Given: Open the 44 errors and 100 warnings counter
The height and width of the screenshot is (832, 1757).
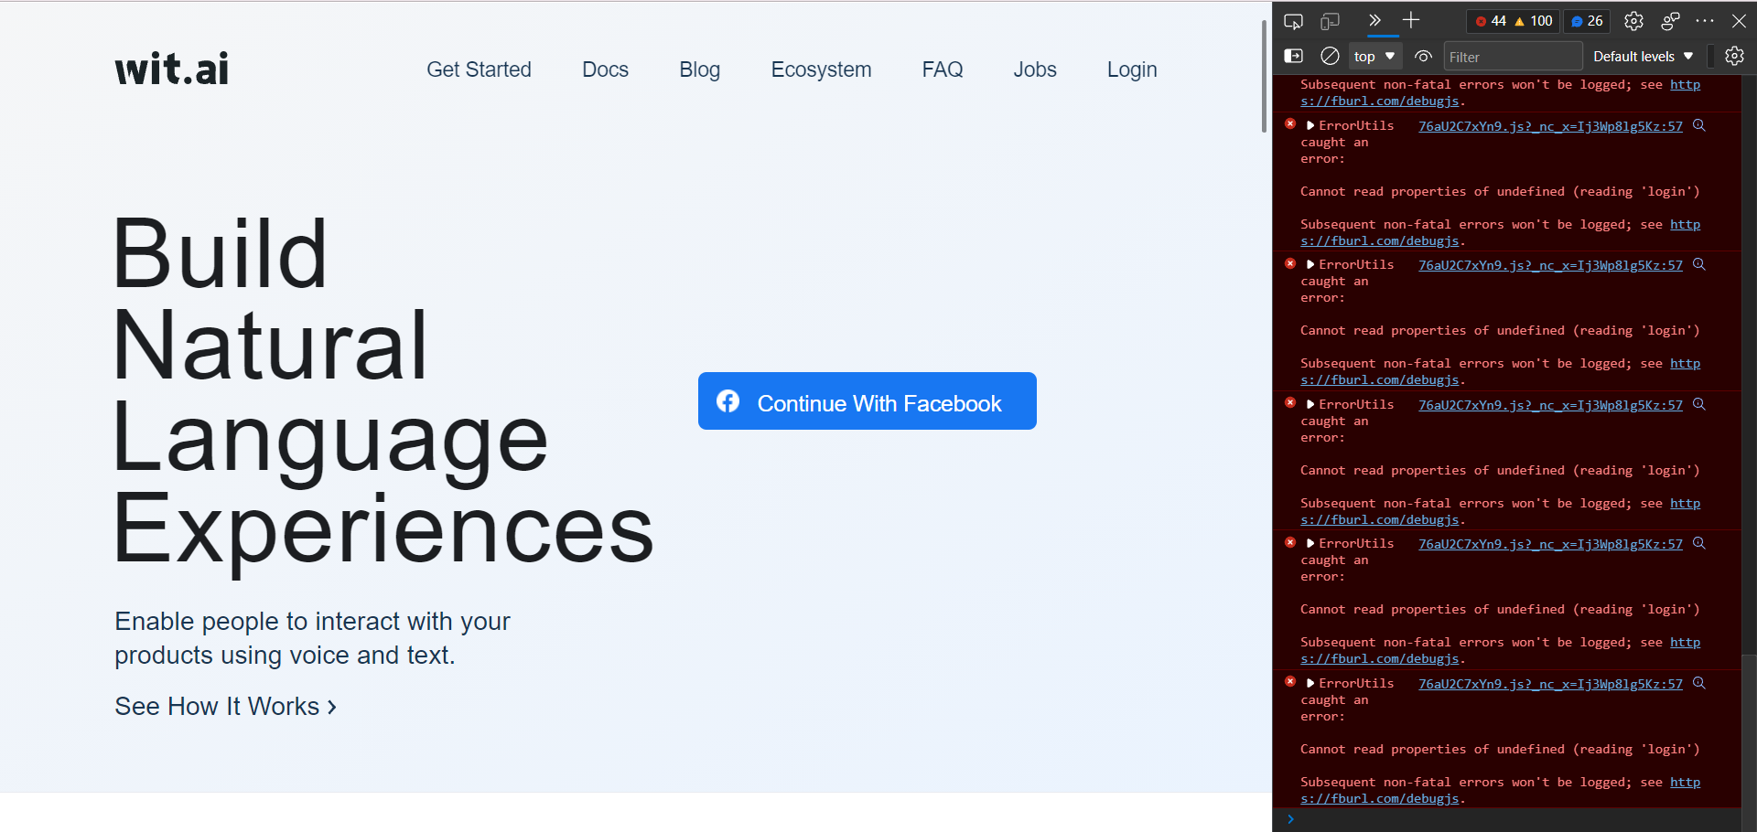Looking at the screenshot, I should (1514, 21).
